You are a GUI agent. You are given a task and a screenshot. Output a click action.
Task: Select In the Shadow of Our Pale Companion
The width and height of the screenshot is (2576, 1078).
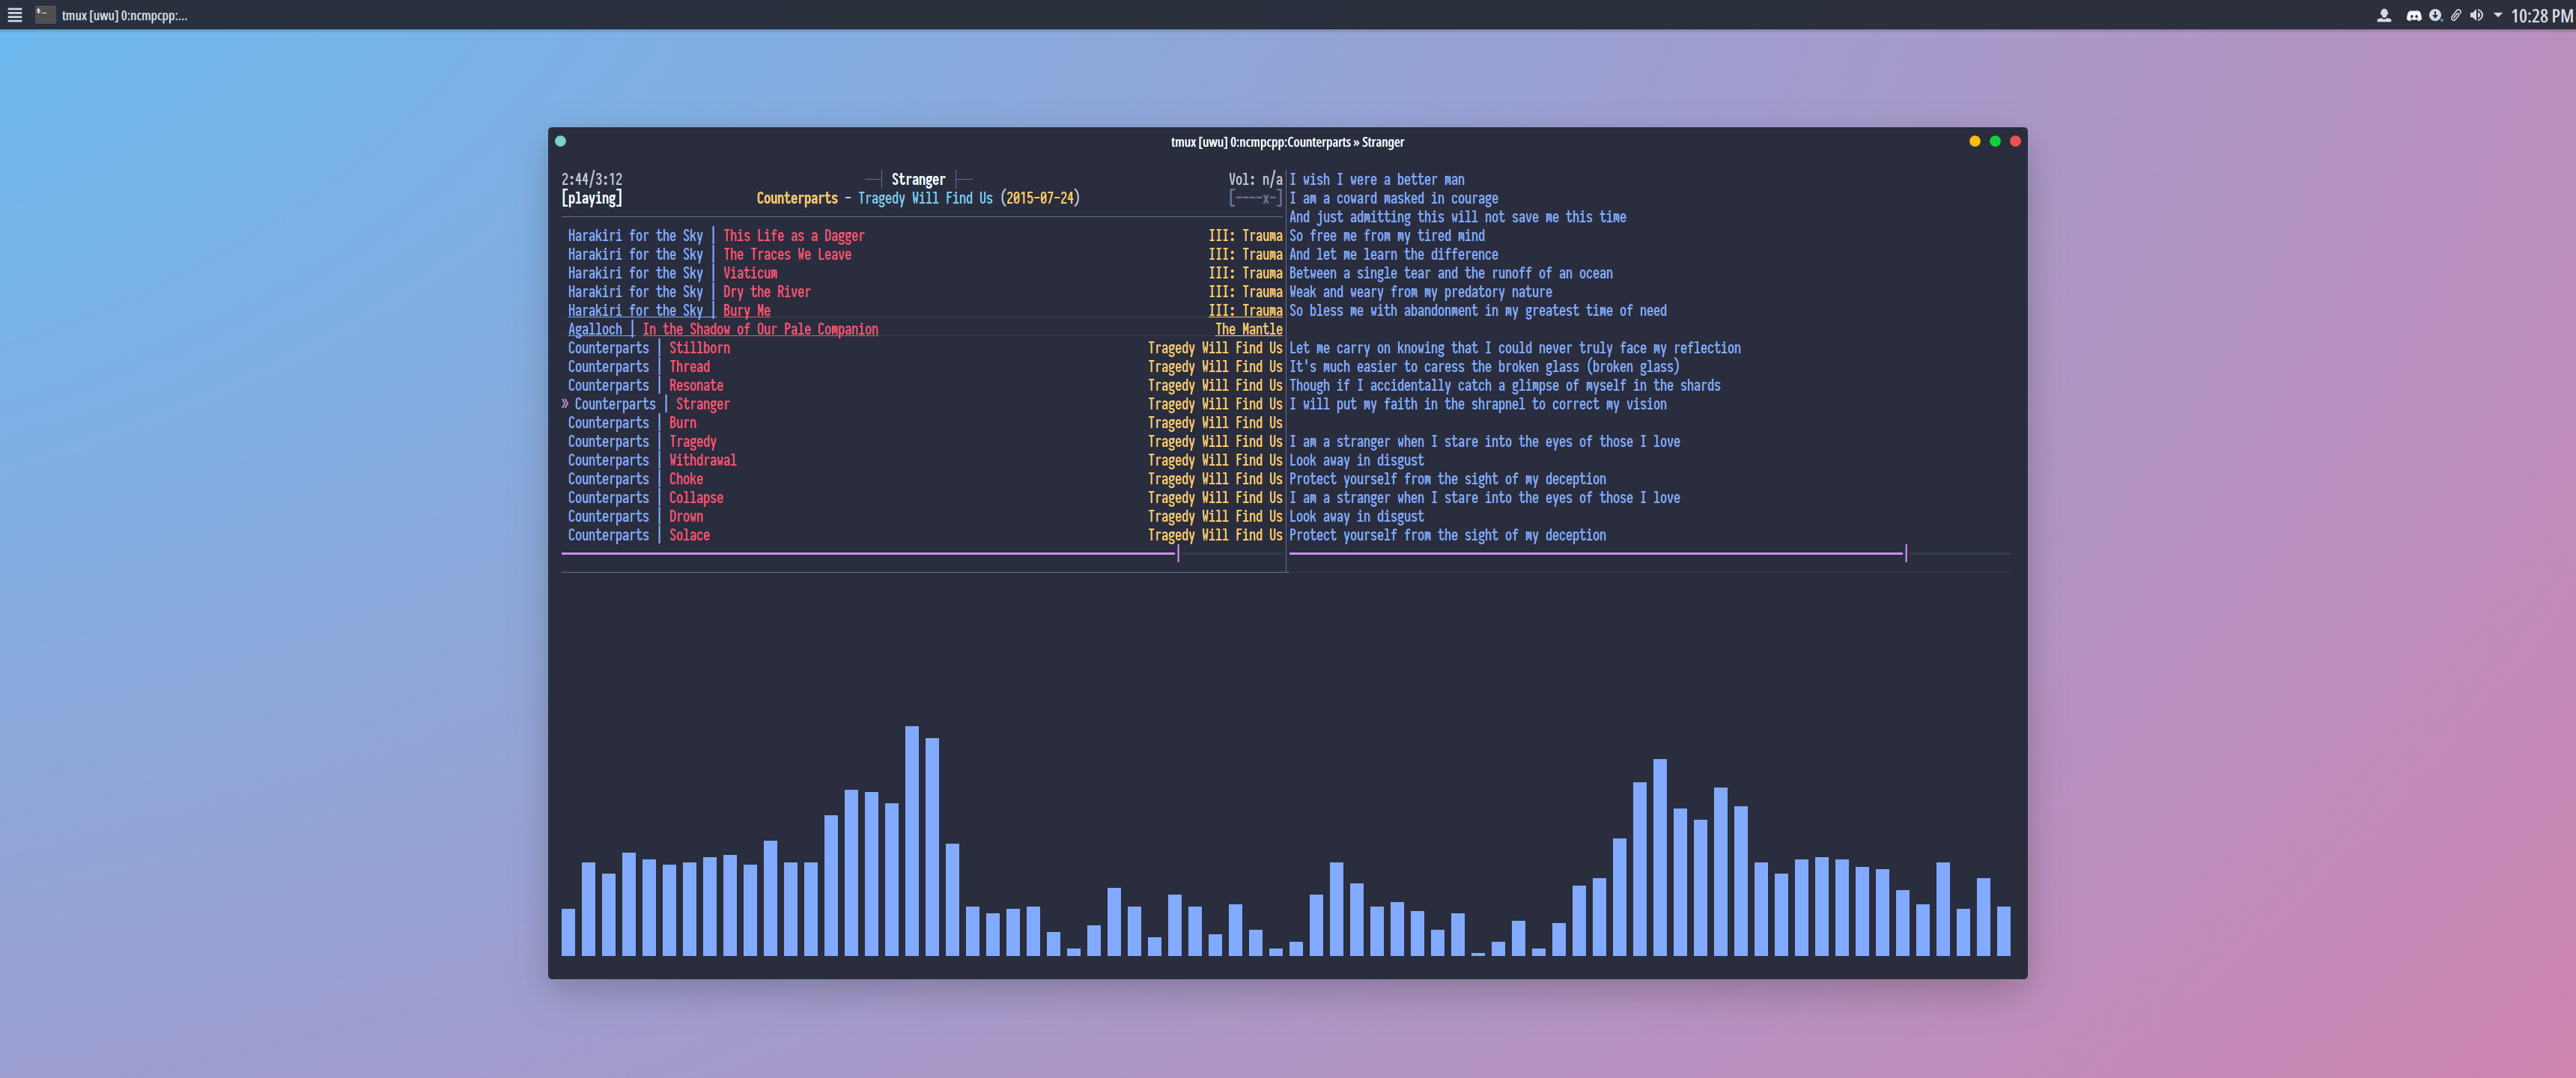(x=760, y=329)
